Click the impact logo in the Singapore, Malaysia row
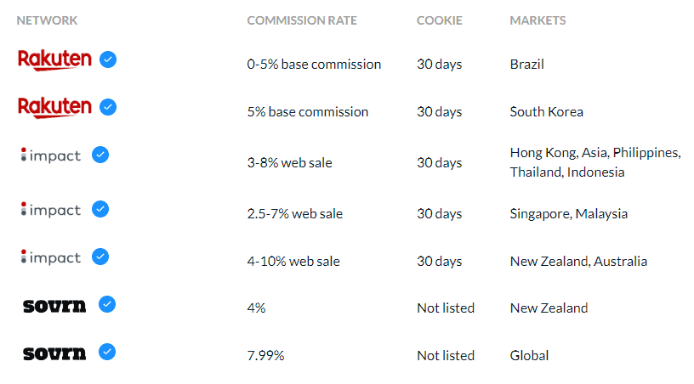Image resolution: width=694 pixels, height=384 pixels. pos(50,209)
